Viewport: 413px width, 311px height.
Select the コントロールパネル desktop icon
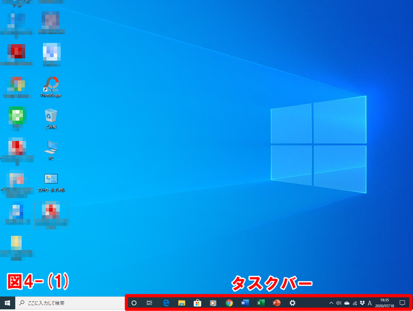(51, 183)
